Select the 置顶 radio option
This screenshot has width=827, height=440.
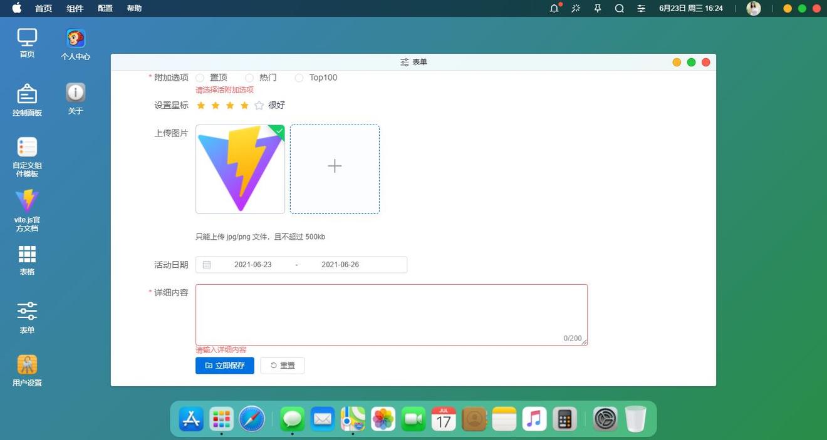click(x=200, y=78)
